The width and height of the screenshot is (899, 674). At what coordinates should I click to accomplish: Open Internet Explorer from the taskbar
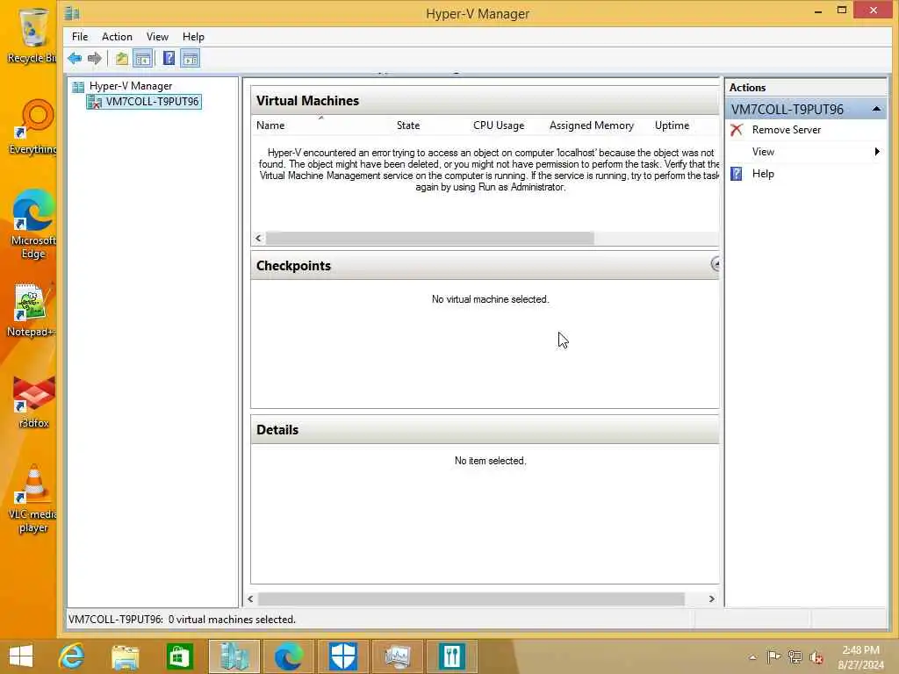click(72, 656)
